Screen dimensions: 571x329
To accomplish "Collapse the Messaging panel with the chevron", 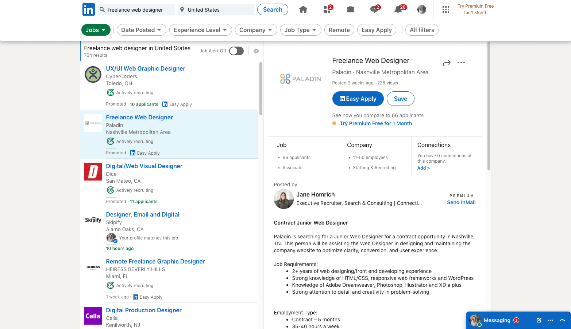I will click(x=562, y=320).
